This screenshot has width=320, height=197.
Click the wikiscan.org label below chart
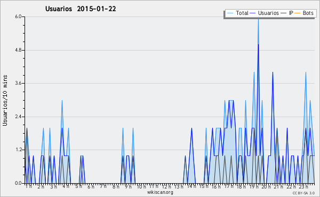[x=160, y=192]
